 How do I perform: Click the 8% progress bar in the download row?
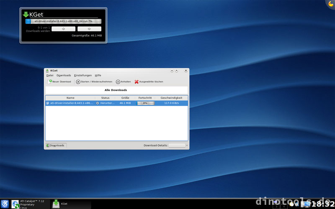145,103
